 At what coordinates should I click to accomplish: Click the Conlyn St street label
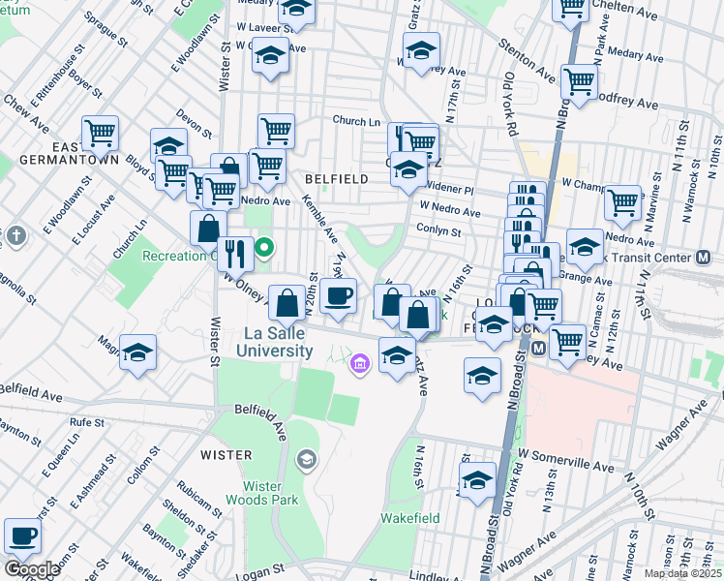[x=438, y=229]
